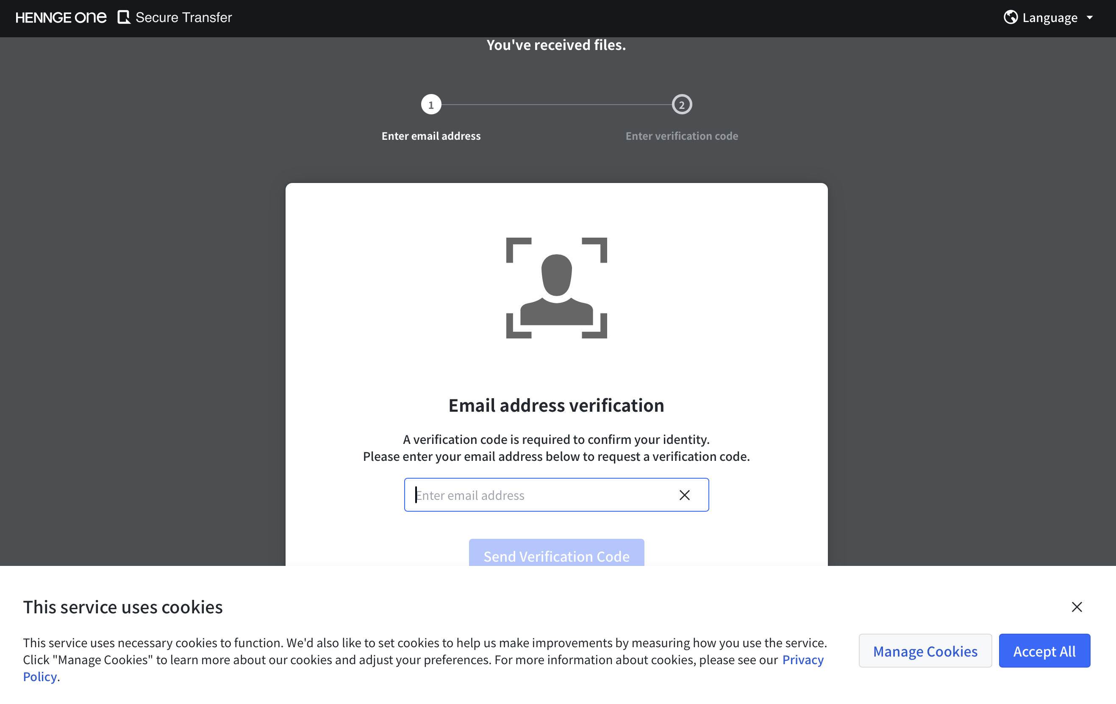Click Send Verification Code button

pyautogui.click(x=556, y=553)
